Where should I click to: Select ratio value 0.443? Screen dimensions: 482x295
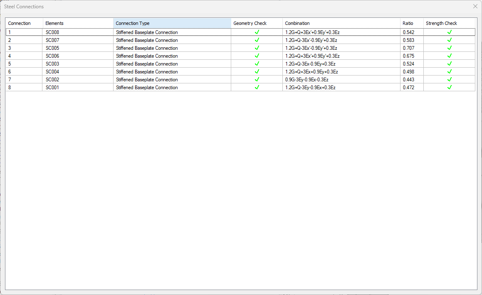pos(412,79)
